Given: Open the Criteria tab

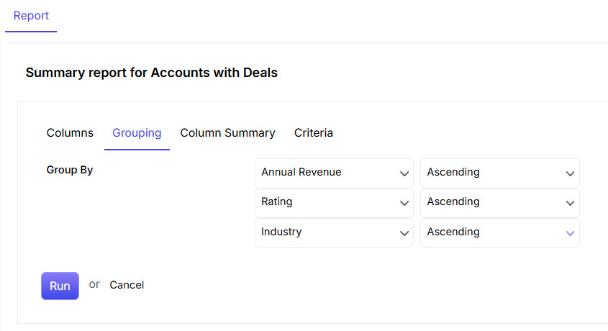Looking at the screenshot, I should 313,133.
